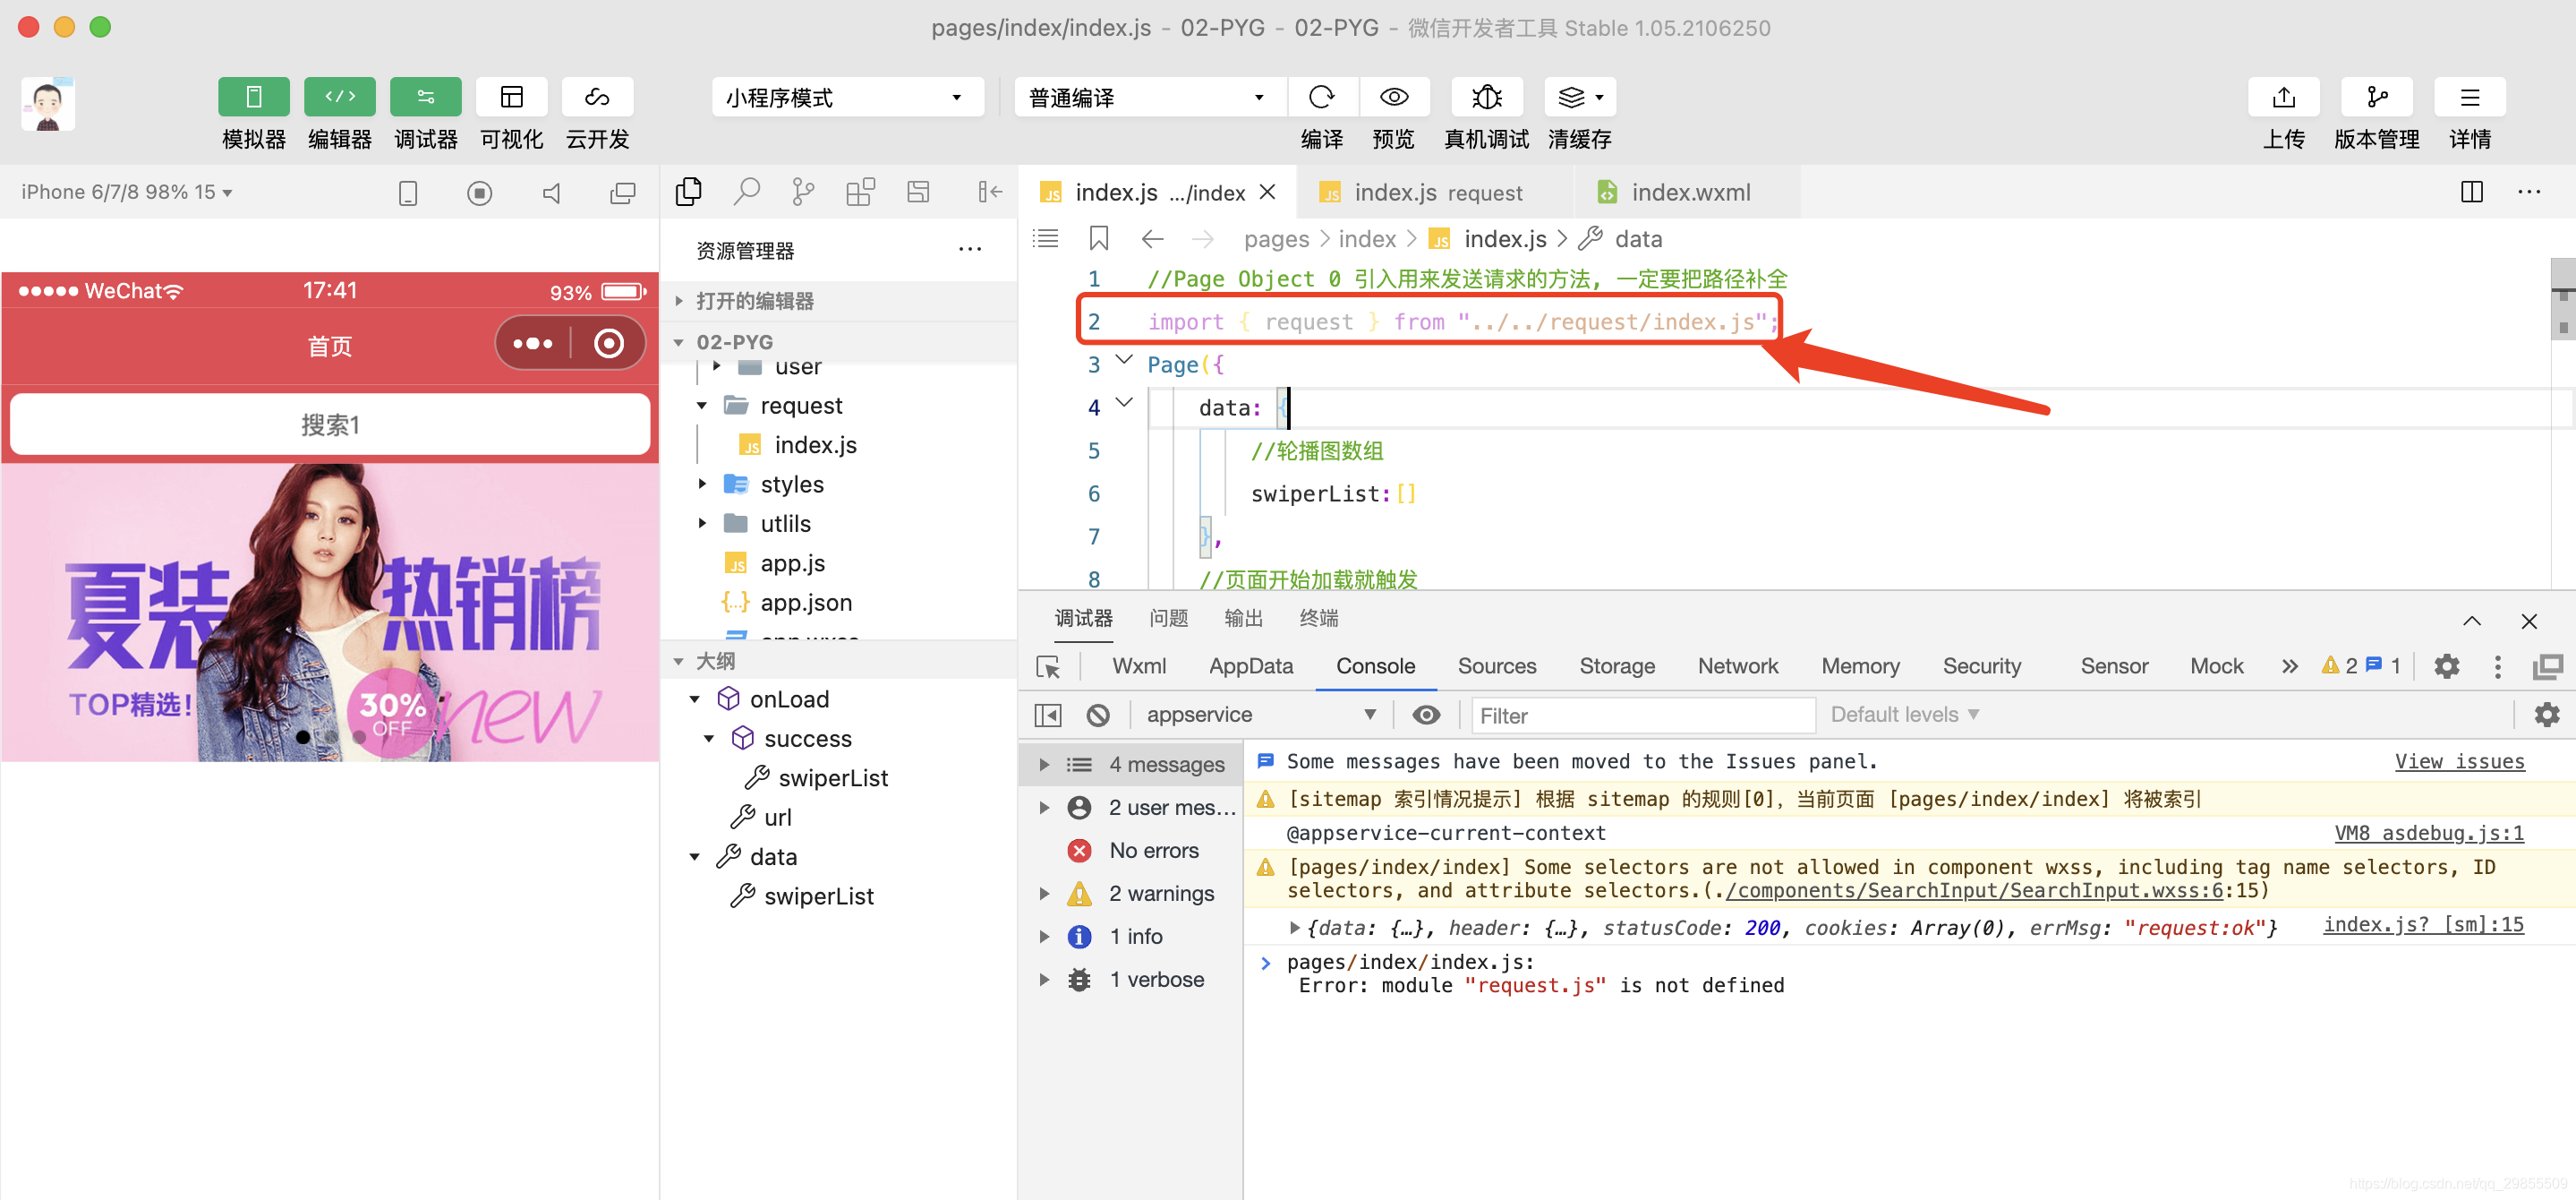This screenshot has width=2576, height=1200.
Task: Click the 上传 (Upload) icon
Action: (2283, 97)
